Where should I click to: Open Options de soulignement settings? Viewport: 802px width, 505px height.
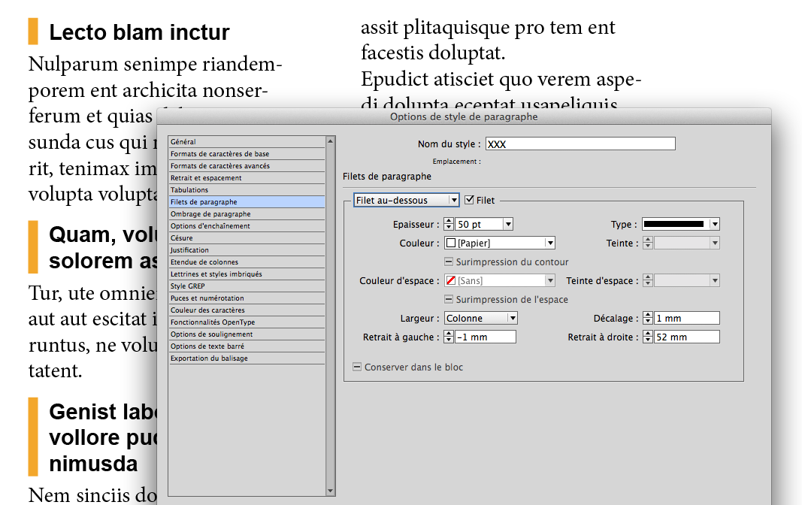pyautogui.click(x=247, y=334)
